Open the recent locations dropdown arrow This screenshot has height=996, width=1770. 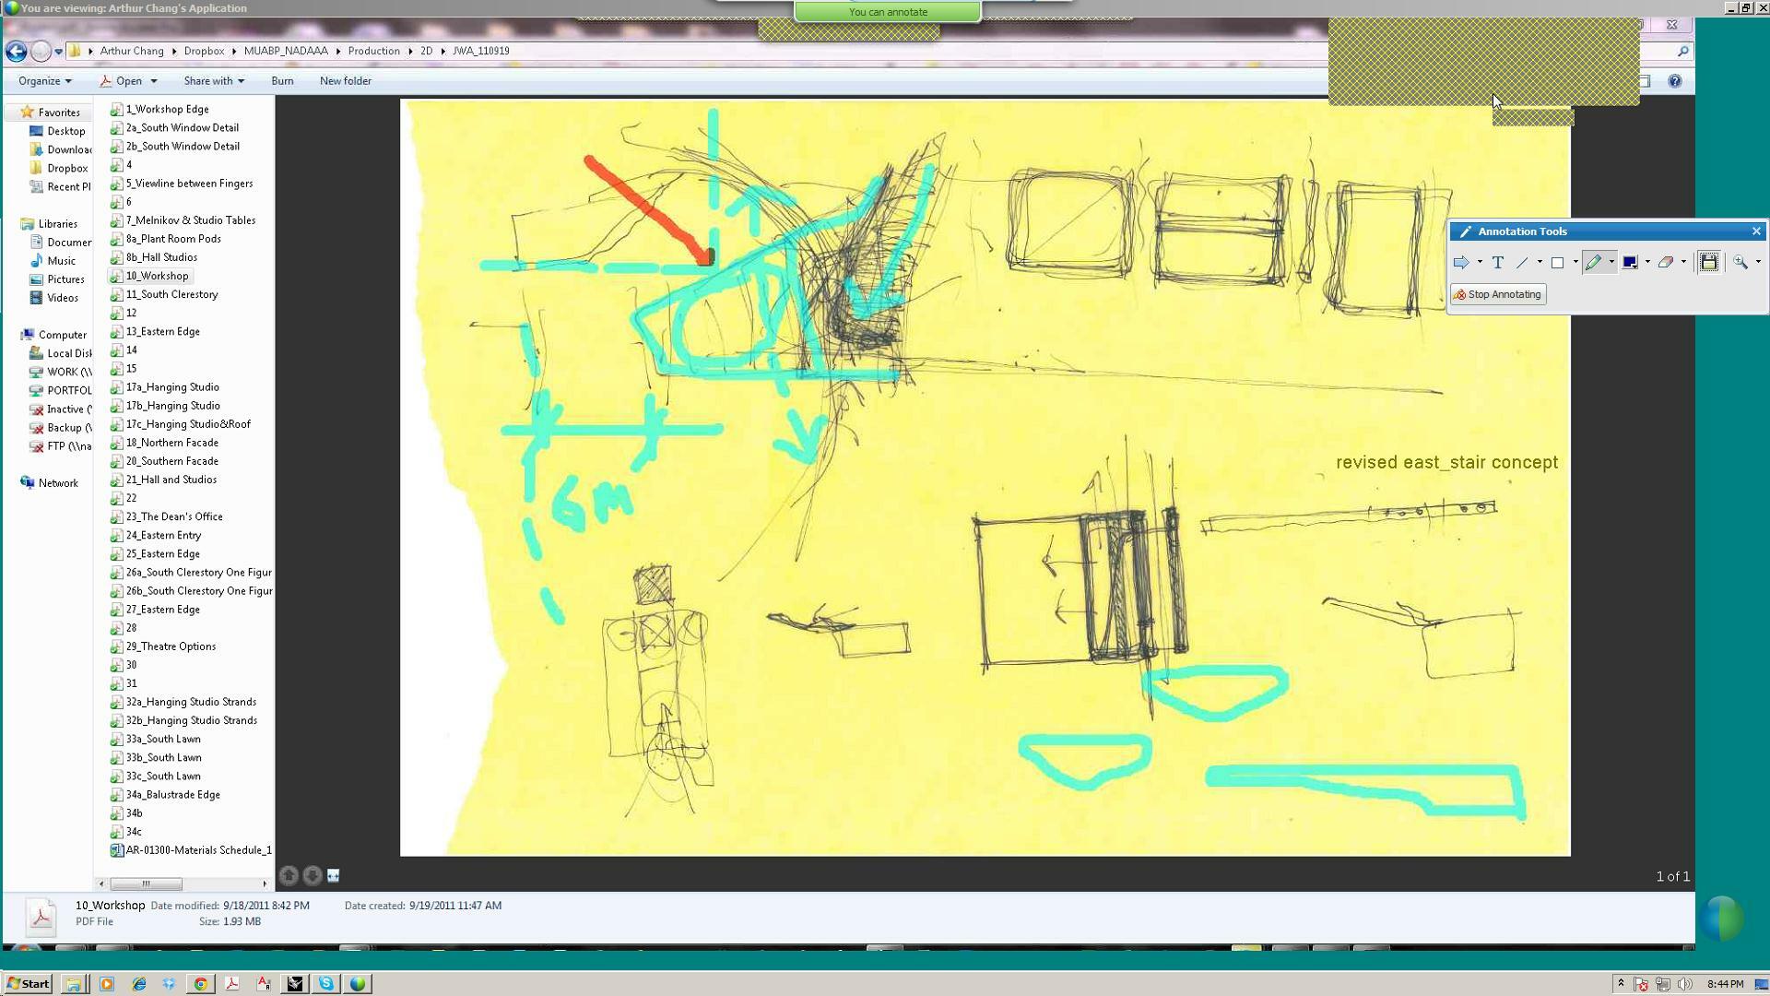58,52
